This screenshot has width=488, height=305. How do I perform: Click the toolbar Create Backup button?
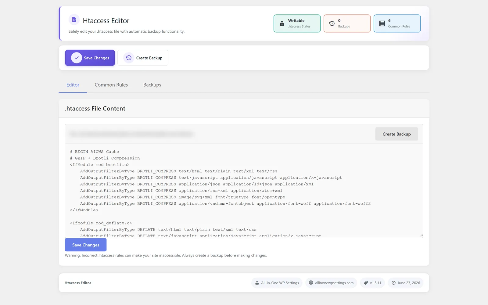(x=143, y=58)
